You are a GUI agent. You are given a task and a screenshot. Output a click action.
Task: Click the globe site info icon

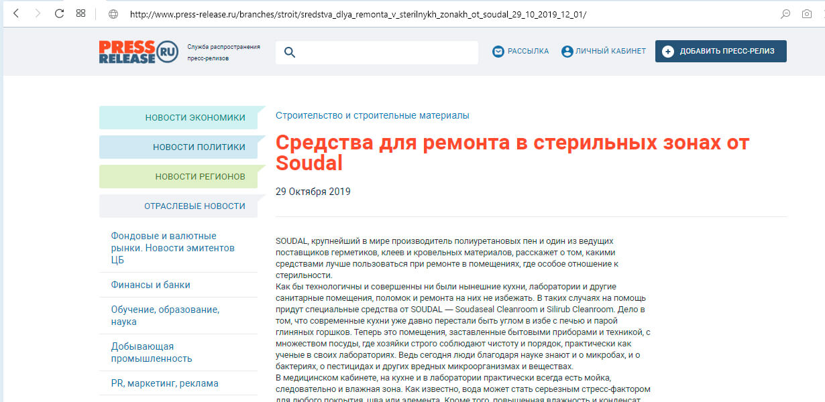click(x=113, y=14)
